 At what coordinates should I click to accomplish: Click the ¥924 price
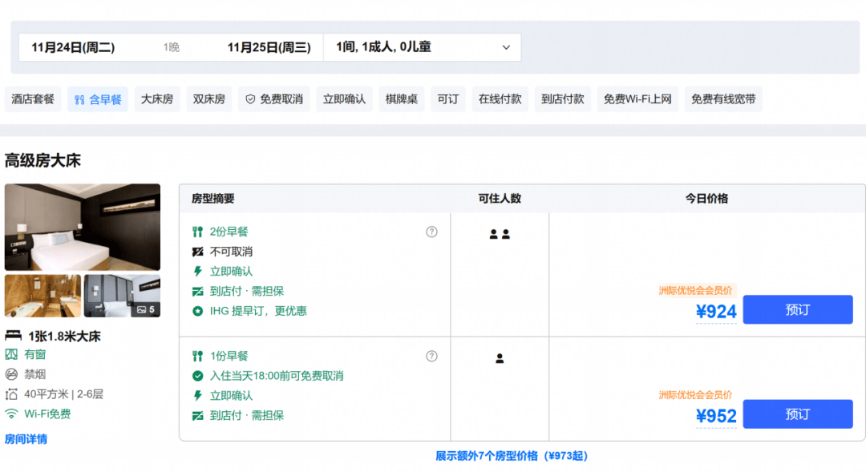[716, 312]
